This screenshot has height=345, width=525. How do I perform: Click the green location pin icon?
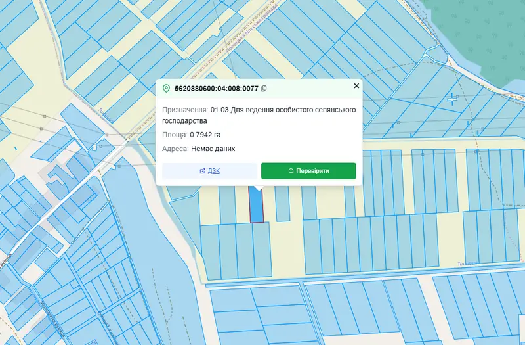[166, 89]
